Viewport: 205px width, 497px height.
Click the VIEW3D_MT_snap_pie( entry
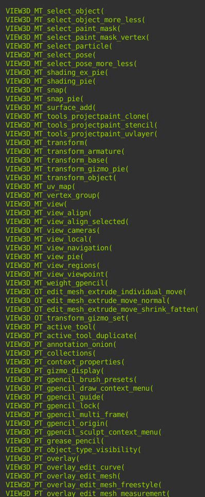[45, 99]
